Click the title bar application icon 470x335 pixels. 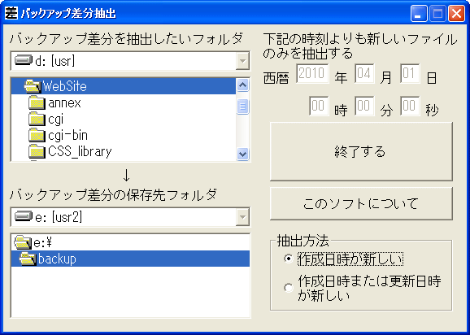point(11,13)
